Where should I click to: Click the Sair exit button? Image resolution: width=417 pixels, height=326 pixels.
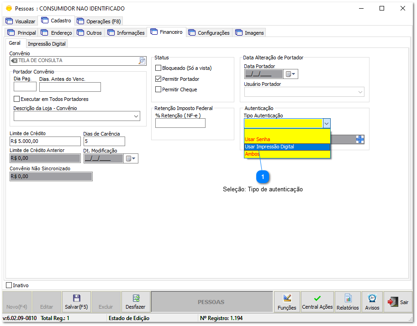[x=398, y=302]
